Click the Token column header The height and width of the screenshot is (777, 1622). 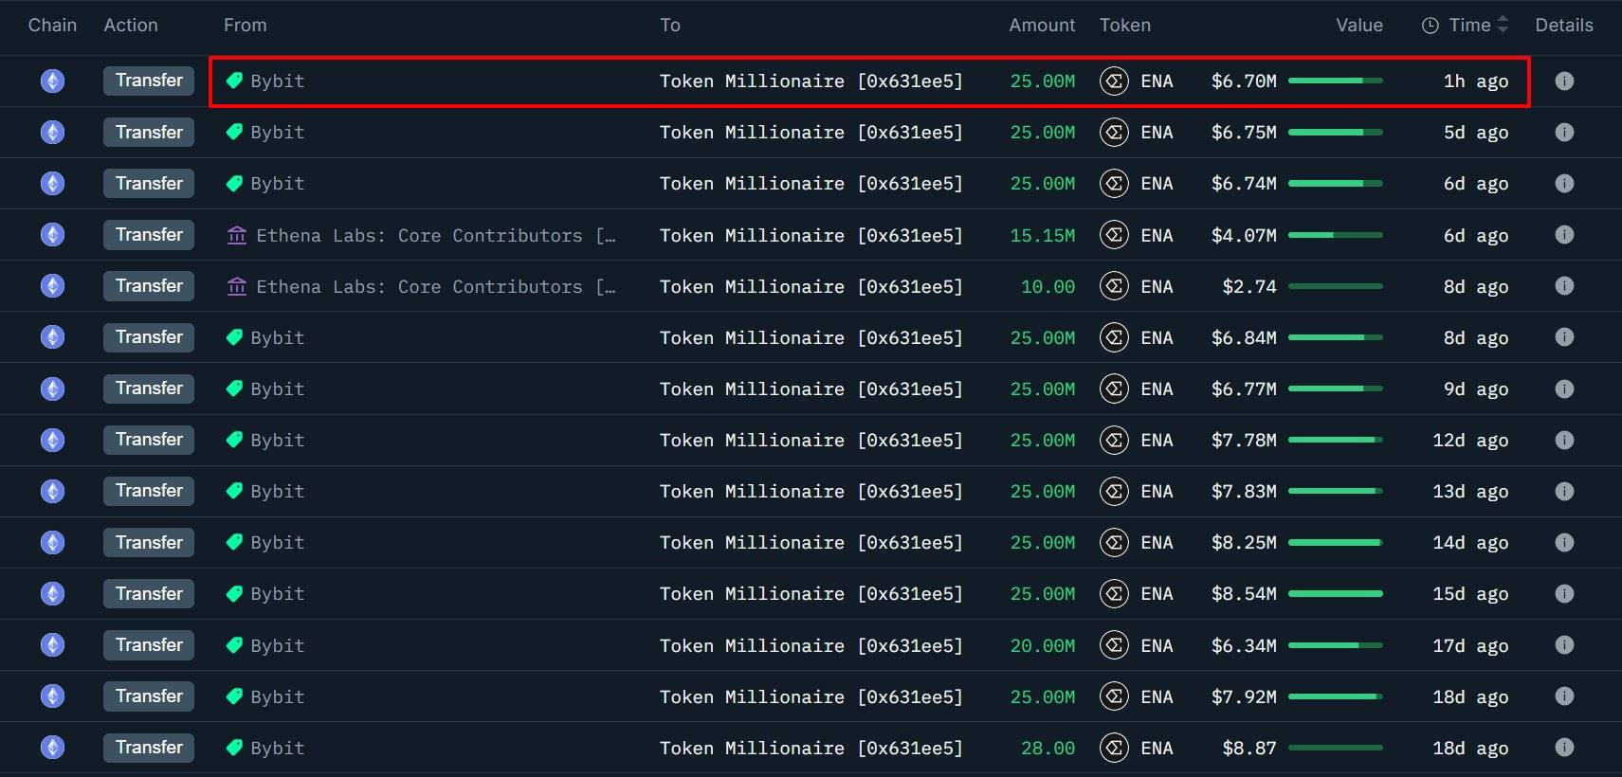pos(1124,26)
